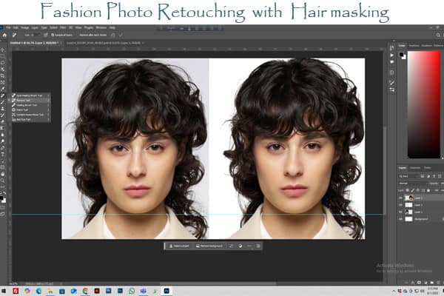Screen dimensions: 444x296
Task: Open the Image menu
Action: point(25,28)
